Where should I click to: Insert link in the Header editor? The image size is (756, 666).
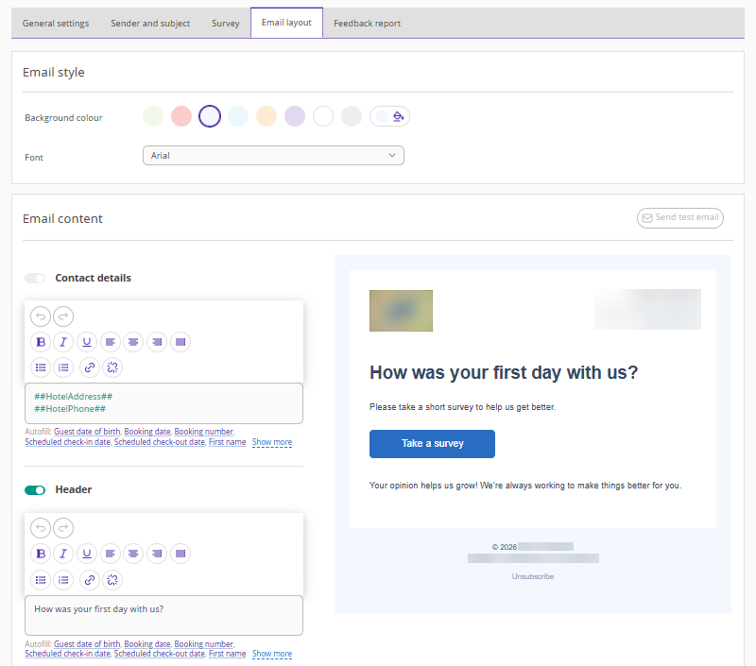pos(90,580)
